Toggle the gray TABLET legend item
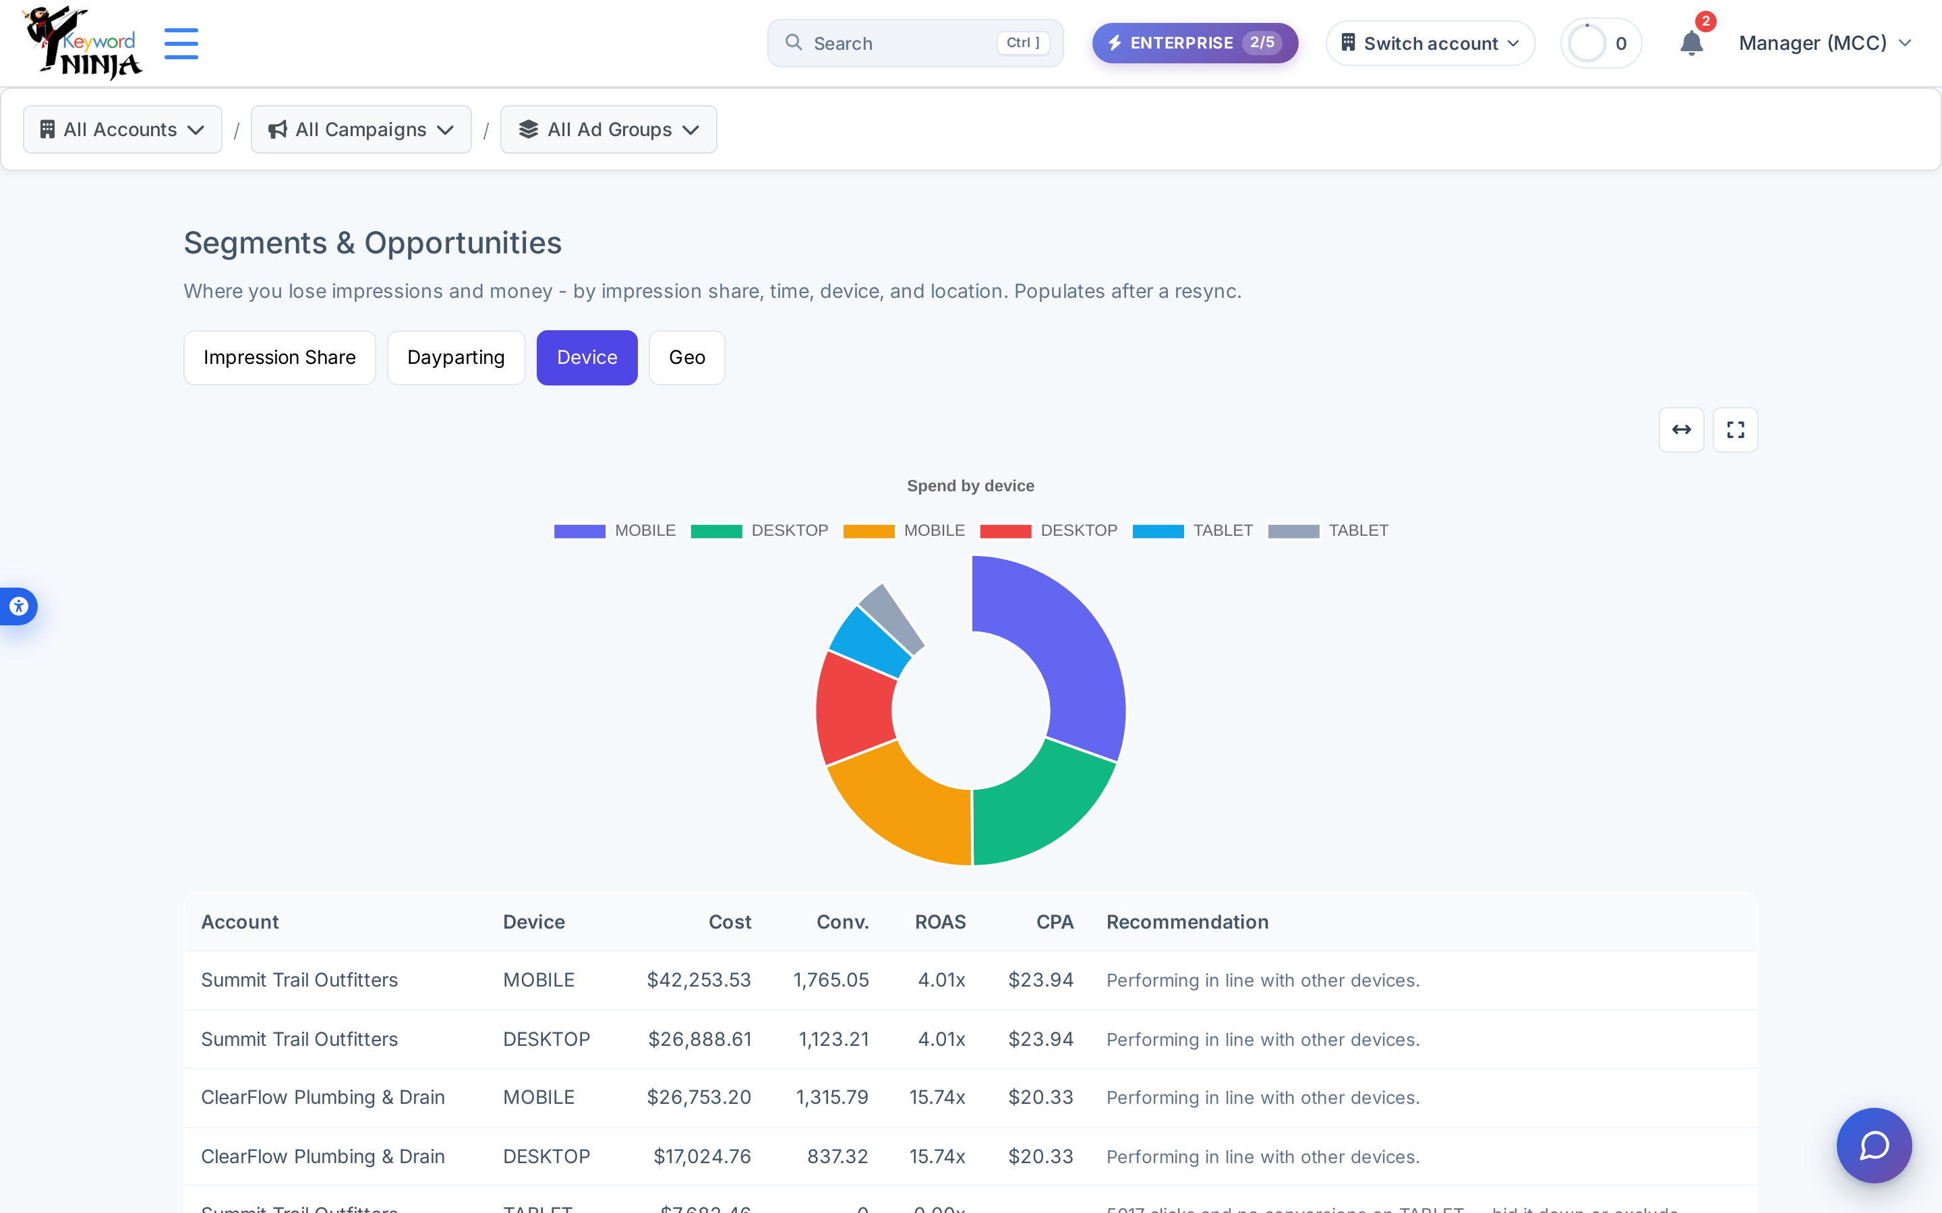Image resolution: width=1942 pixels, height=1213 pixels. point(1328,531)
